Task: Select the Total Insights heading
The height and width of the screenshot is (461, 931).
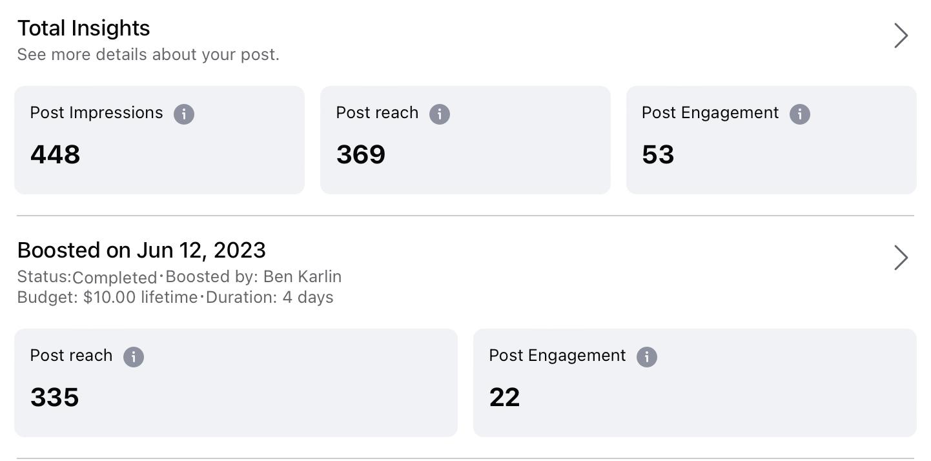Action: pos(83,28)
